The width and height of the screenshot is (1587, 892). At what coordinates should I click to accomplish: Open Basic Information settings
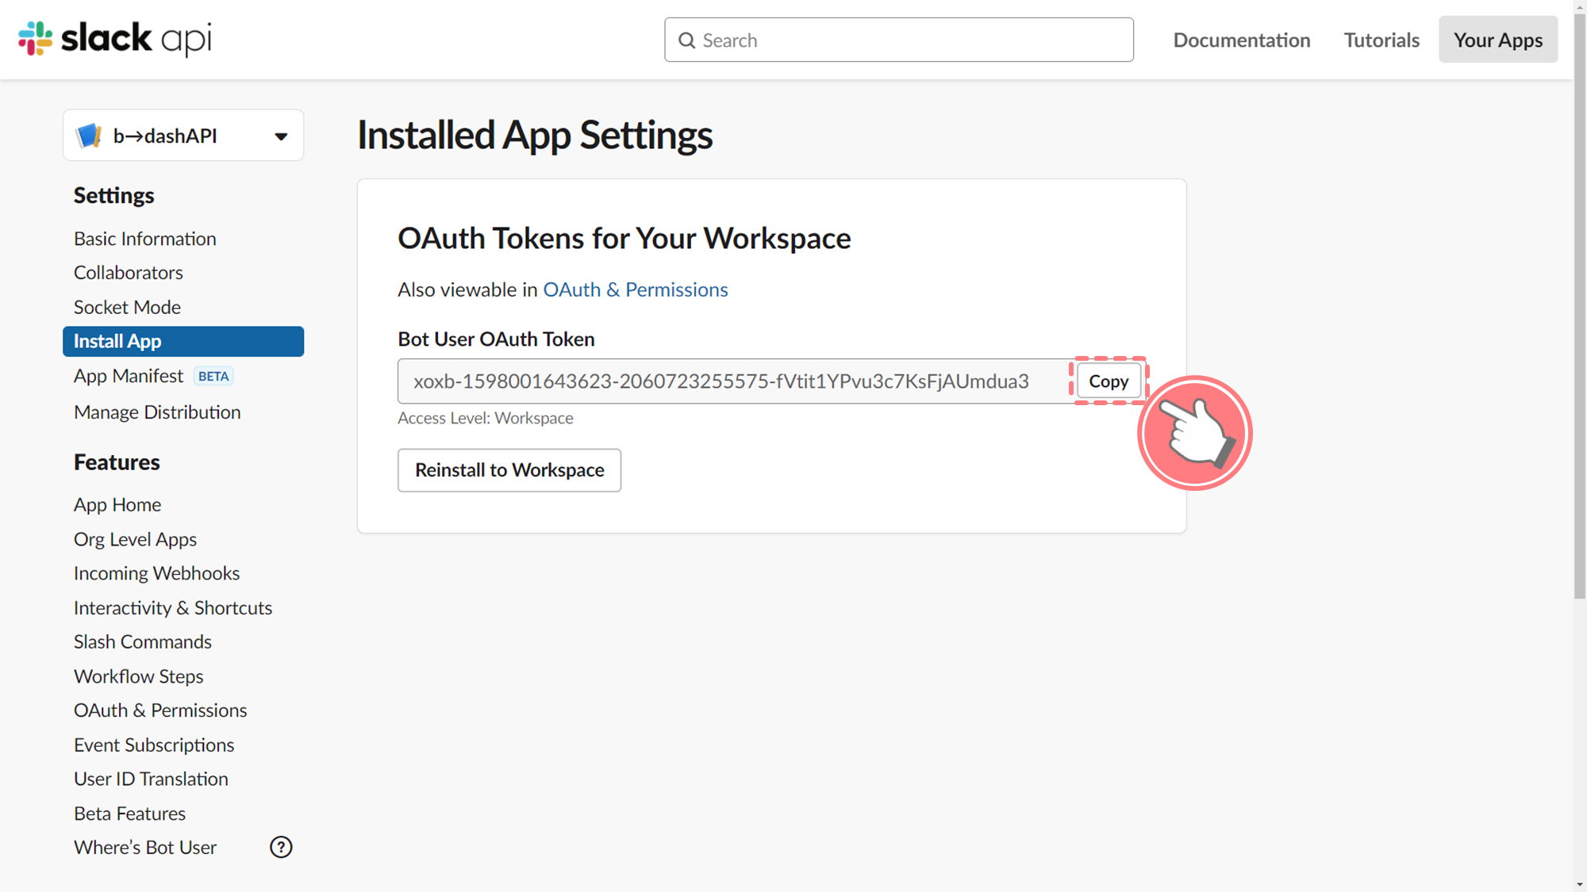point(145,239)
